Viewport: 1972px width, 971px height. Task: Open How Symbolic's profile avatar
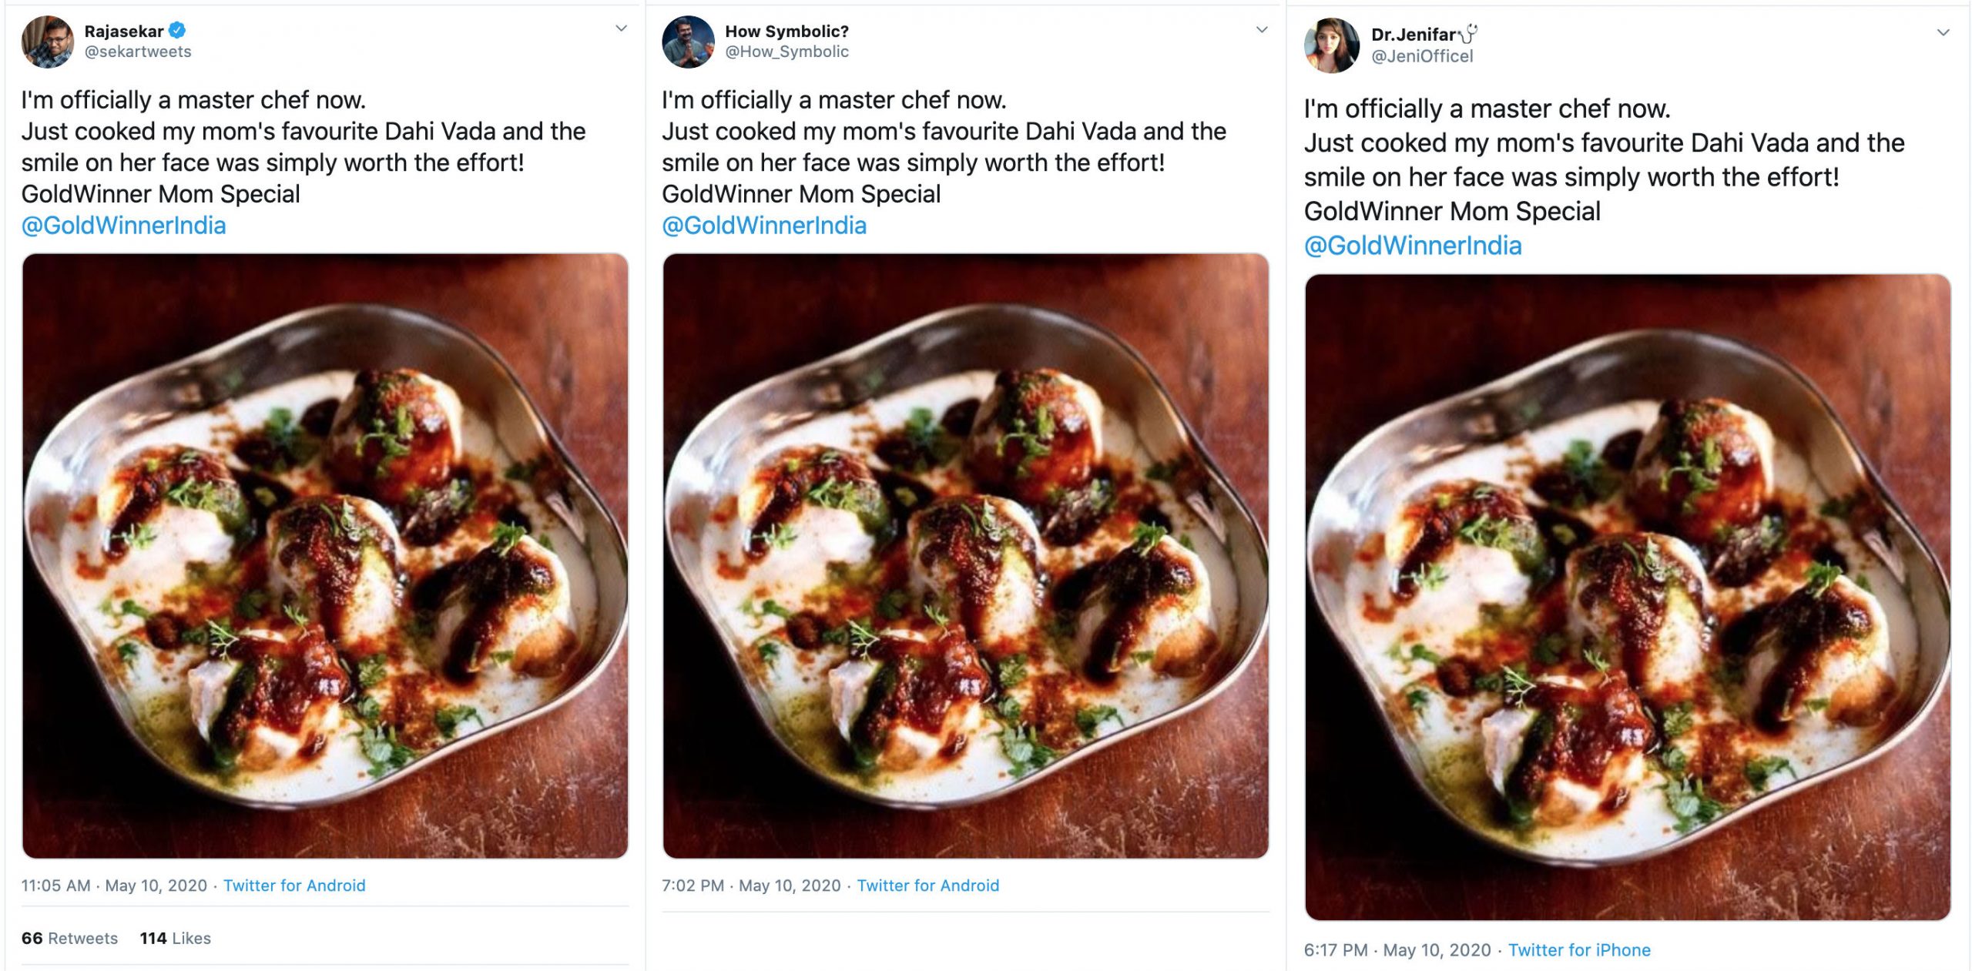coord(688,42)
